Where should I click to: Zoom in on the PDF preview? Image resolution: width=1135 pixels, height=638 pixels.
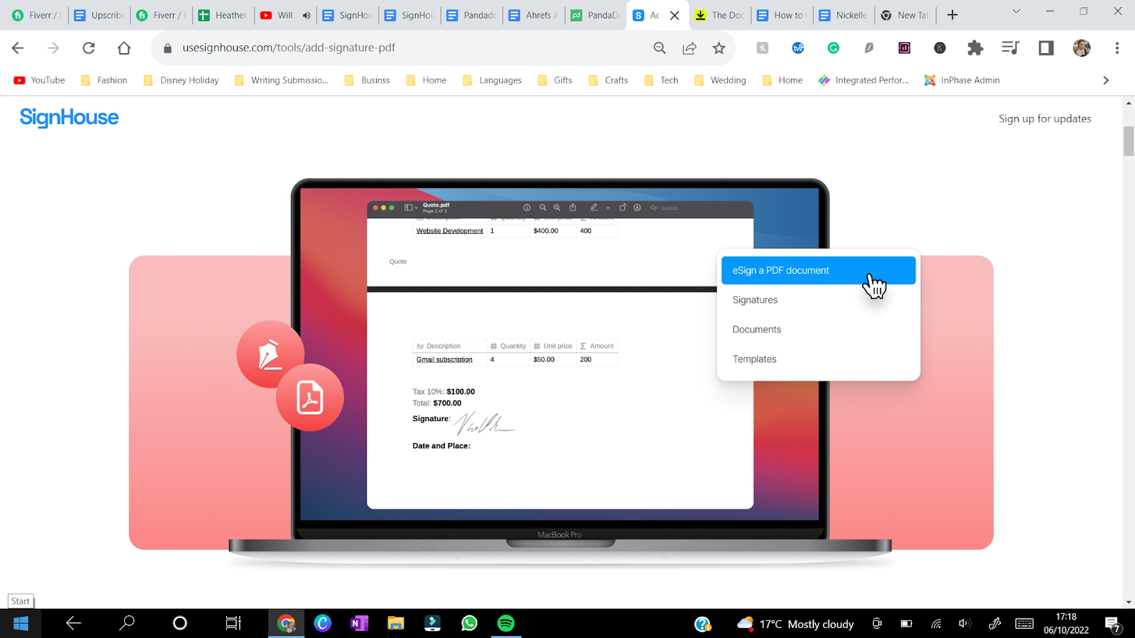pos(557,207)
